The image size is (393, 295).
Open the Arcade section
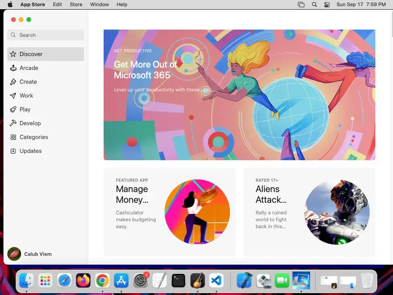(x=46, y=68)
